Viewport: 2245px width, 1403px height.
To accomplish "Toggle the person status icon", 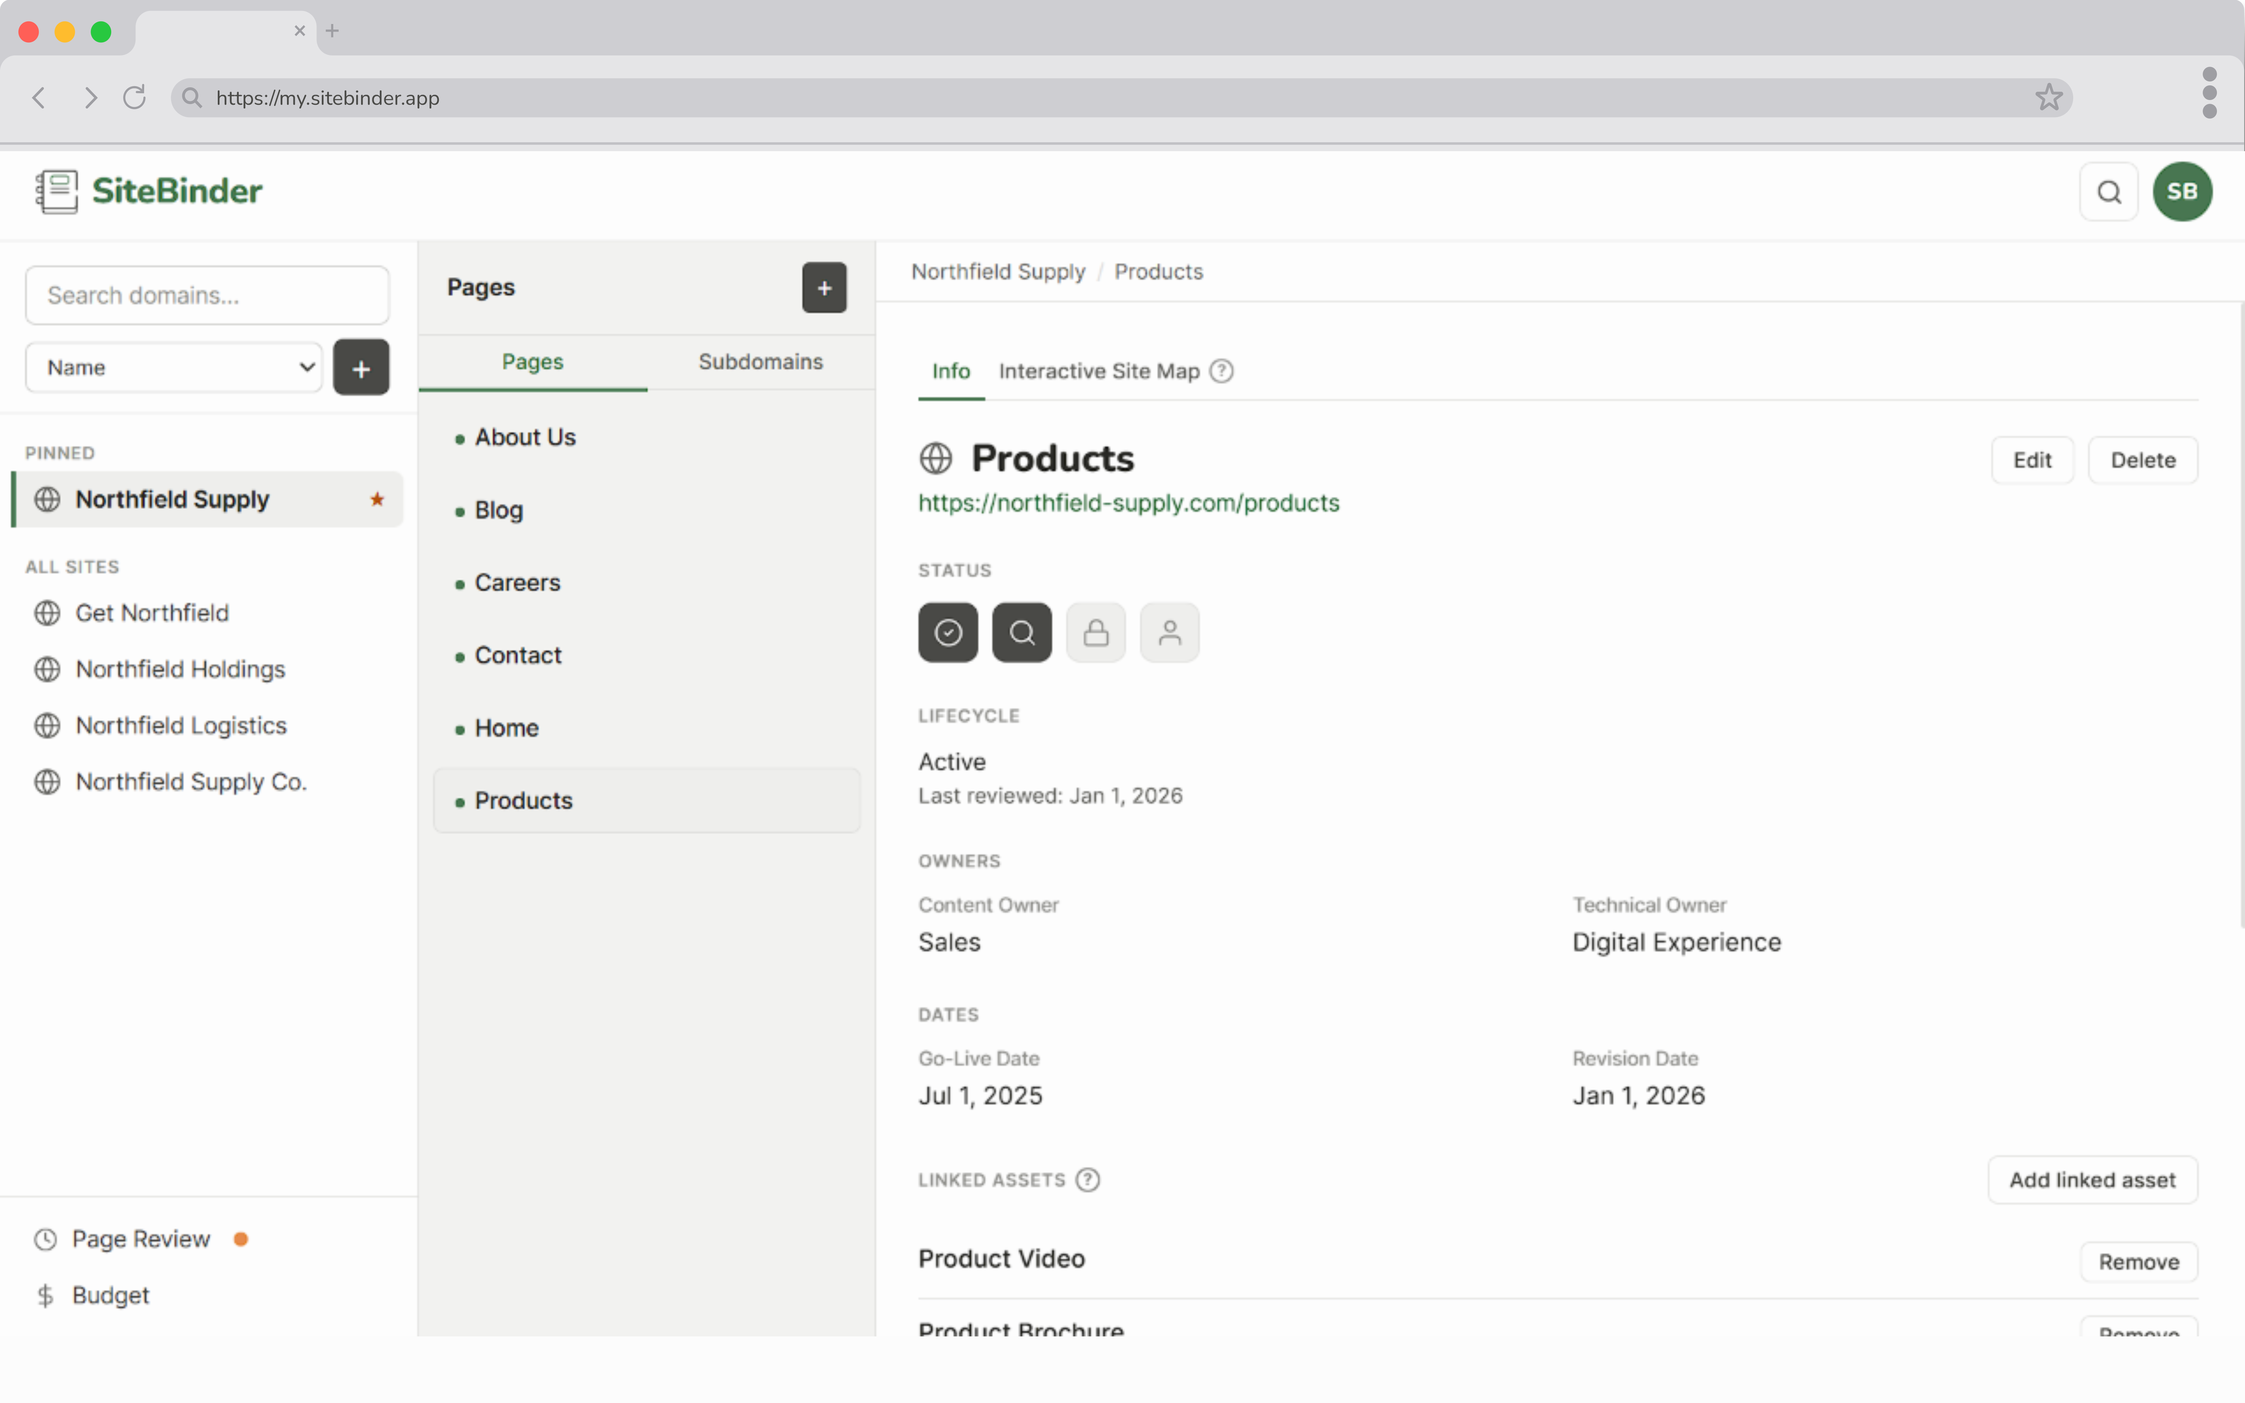I will 1170,633.
